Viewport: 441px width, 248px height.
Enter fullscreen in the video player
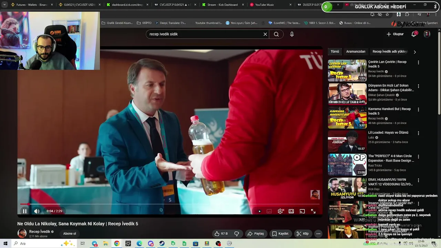(313, 211)
